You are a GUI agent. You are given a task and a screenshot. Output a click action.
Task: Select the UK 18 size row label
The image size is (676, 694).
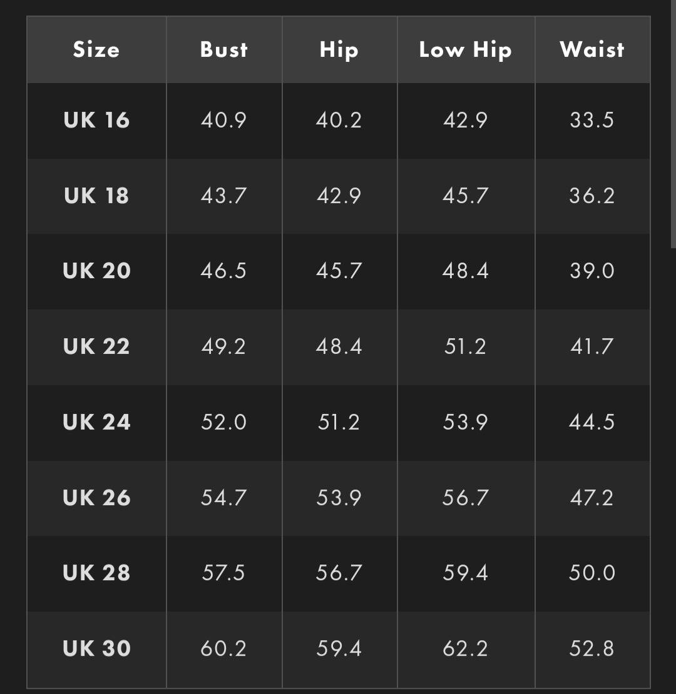(96, 196)
